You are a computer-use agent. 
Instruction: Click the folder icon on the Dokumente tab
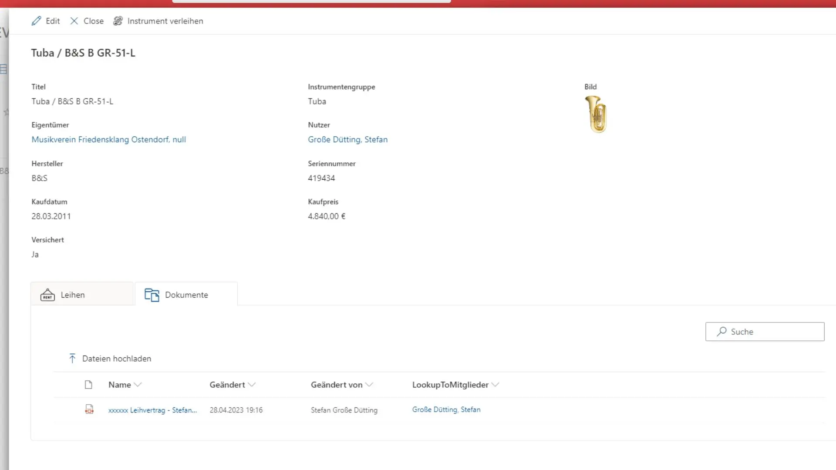tap(152, 295)
